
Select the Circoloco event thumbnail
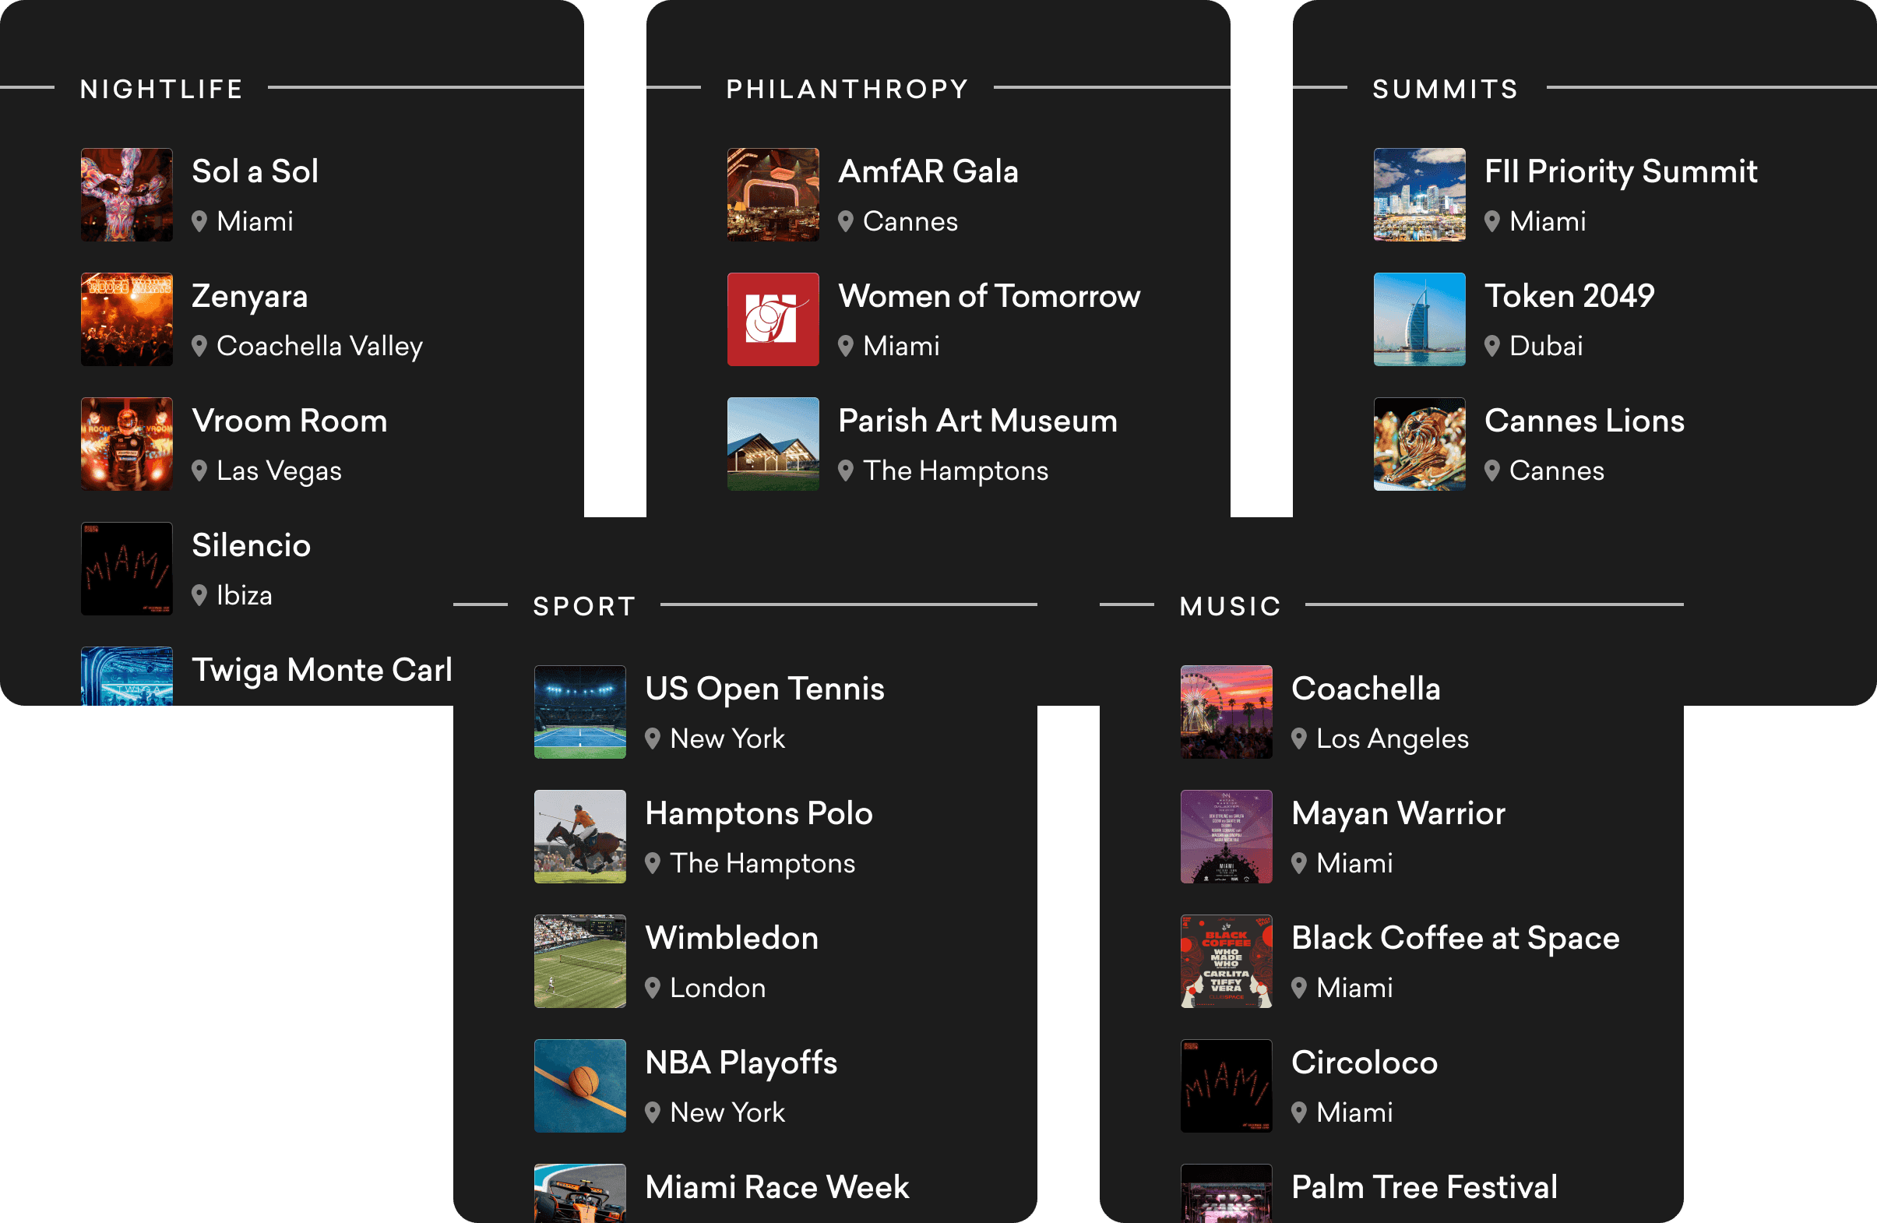pyautogui.click(x=1227, y=1086)
